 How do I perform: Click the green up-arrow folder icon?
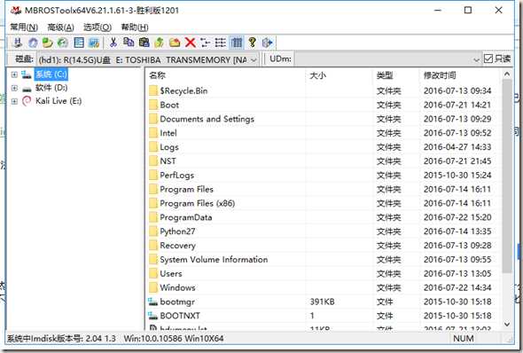(159, 43)
